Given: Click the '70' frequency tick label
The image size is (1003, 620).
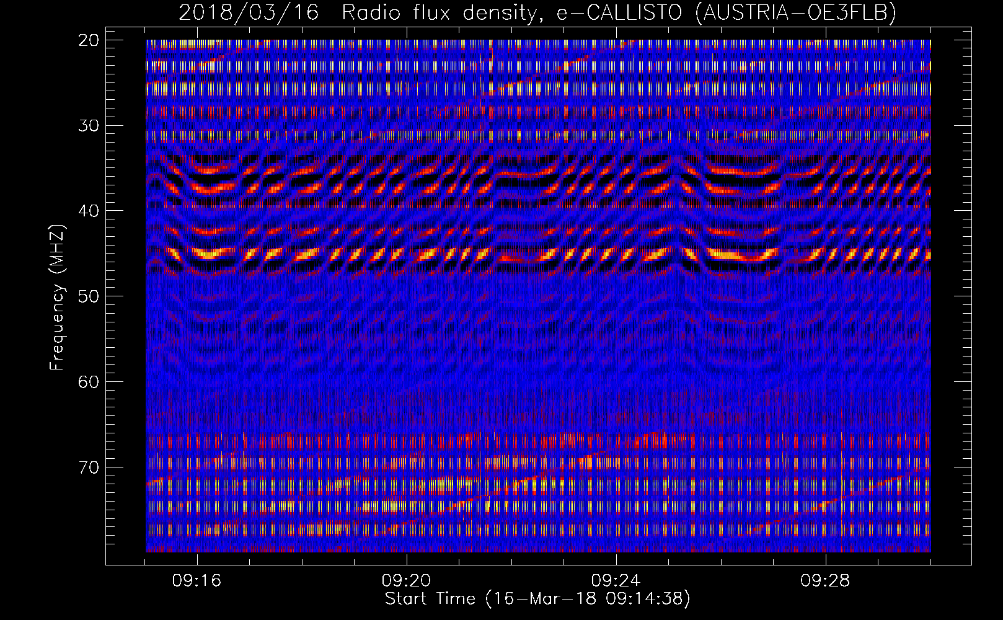Looking at the screenshot, I should 89,467.
